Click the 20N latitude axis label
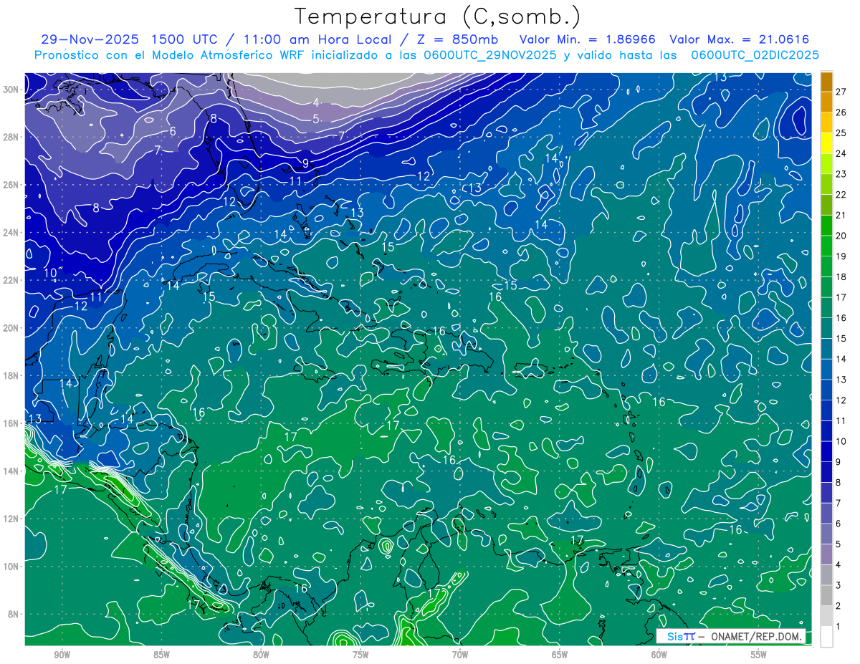Image resolution: width=860 pixels, height=664 pixels. pyautogui.click(x=11, y=328)
